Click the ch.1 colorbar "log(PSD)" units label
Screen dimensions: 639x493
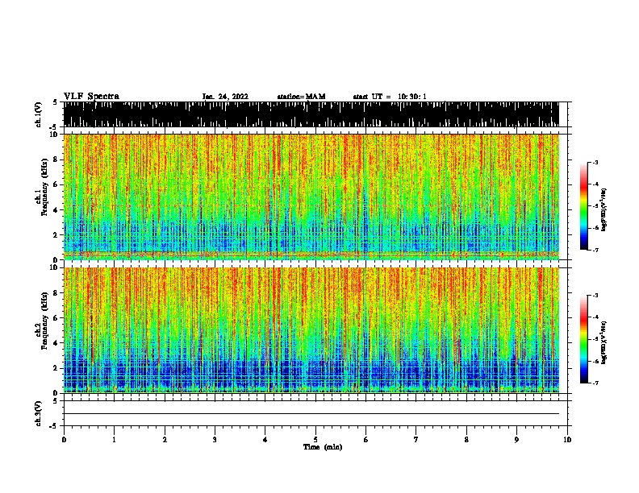pos(604,209)
